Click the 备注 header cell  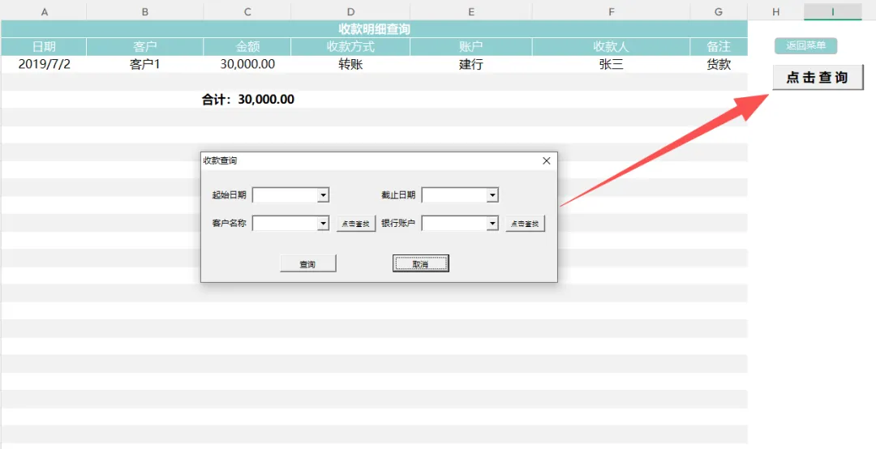click(x=719, y=47)
